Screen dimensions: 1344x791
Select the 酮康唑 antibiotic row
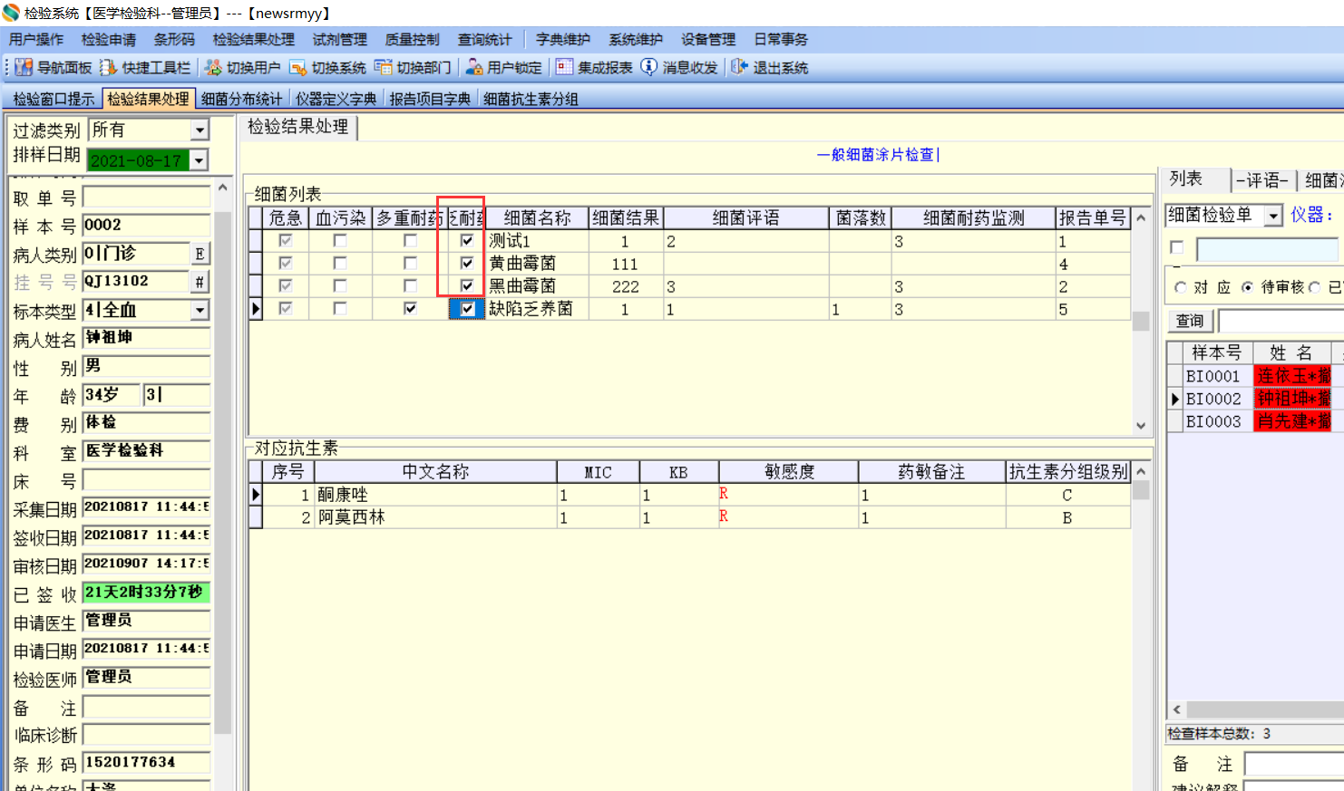(x=690, y=495)
